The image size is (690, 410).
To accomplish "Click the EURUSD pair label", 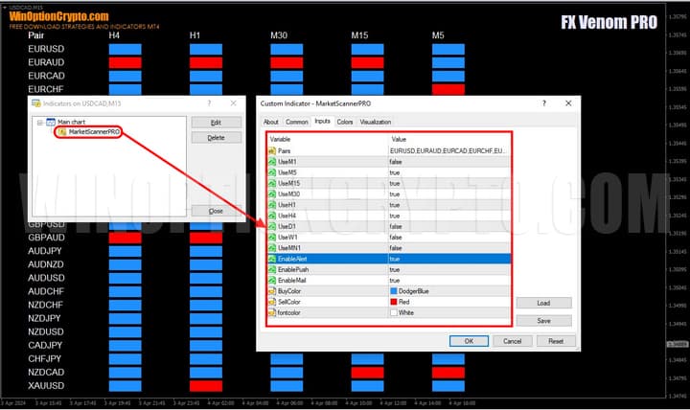I will point(46,49).
